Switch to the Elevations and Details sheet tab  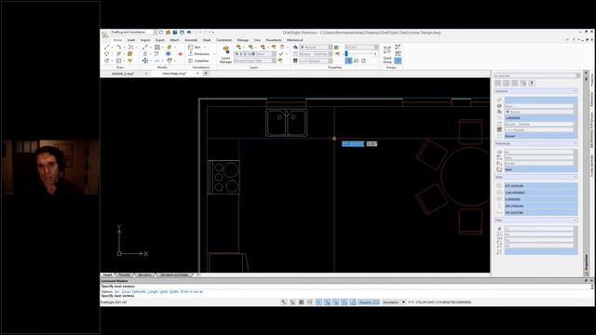[174, 275]
